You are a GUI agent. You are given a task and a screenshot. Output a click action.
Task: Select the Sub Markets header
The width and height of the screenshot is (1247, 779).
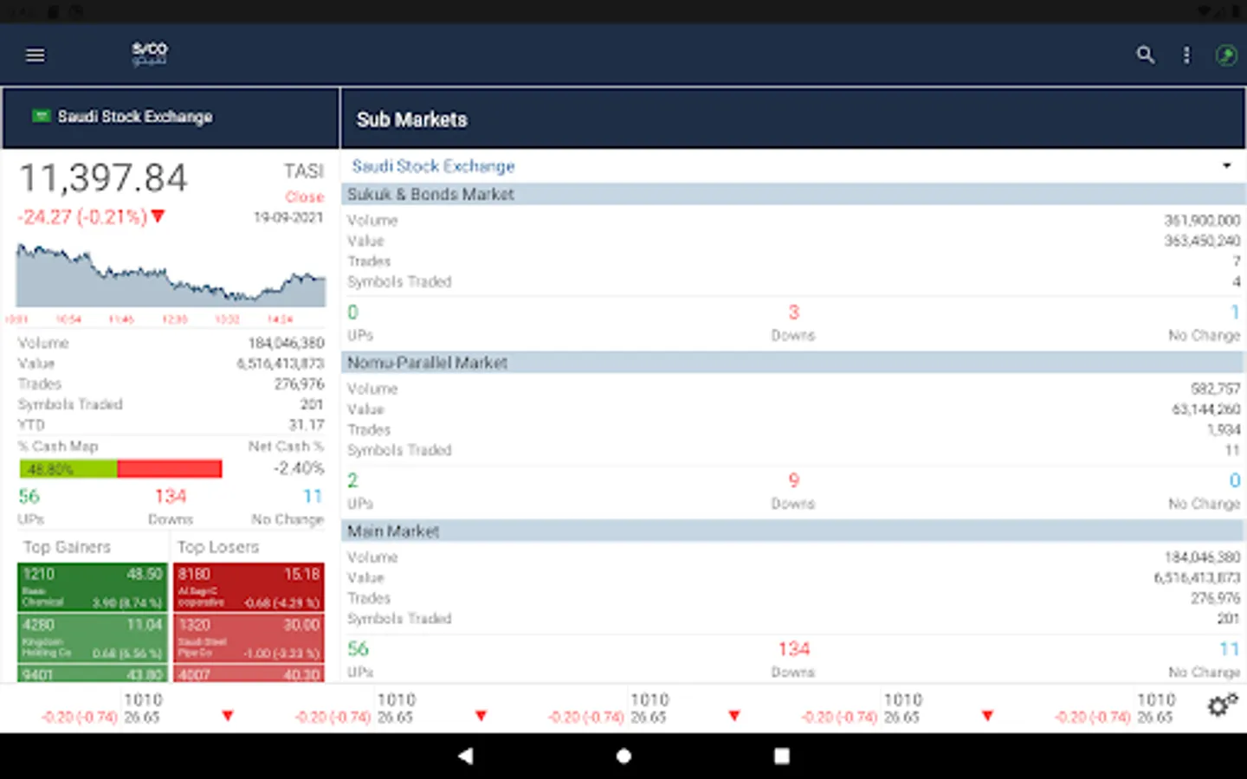coord(793,119)
